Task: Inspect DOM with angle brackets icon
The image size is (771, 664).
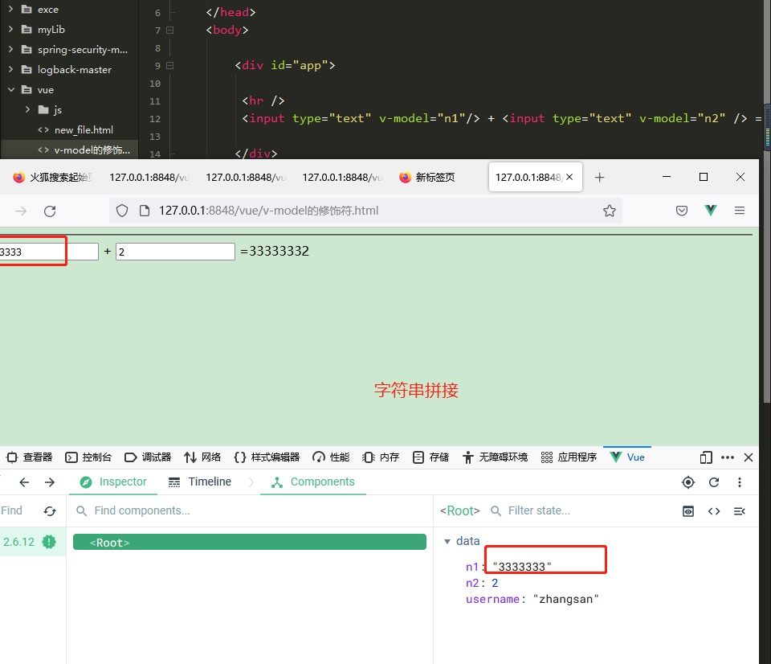Action: click(714, 511)
